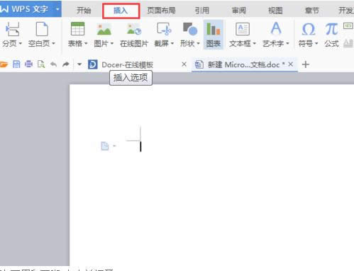Insert a chart with 图表 icon

click(x=214, y=35)
